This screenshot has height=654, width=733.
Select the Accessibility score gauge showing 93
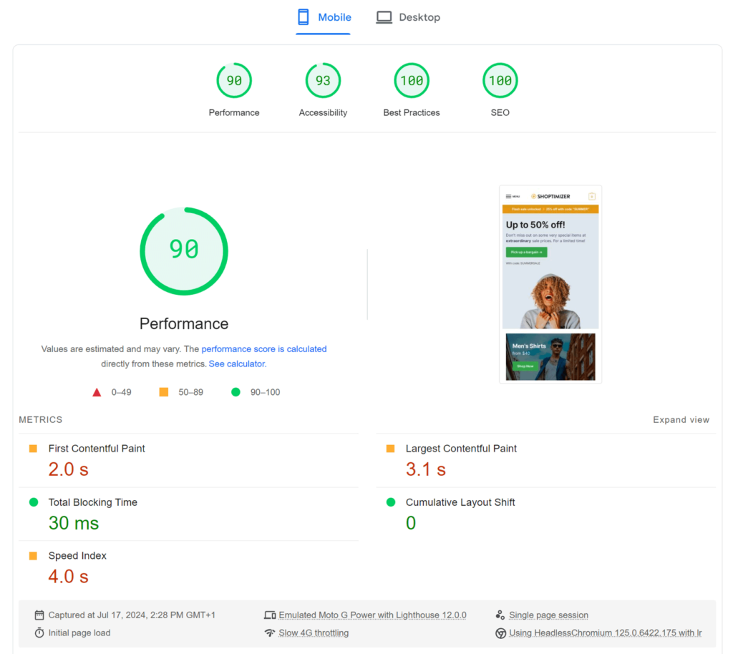pyautogui.click(x=323, y=80)
